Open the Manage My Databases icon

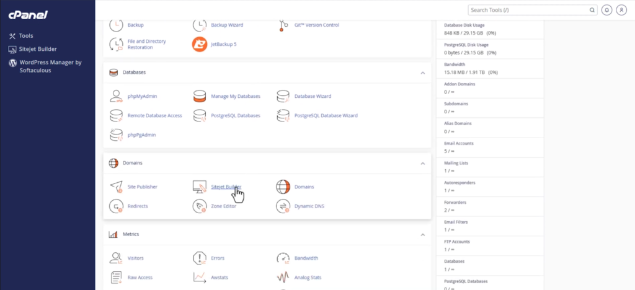pos(200,97)
